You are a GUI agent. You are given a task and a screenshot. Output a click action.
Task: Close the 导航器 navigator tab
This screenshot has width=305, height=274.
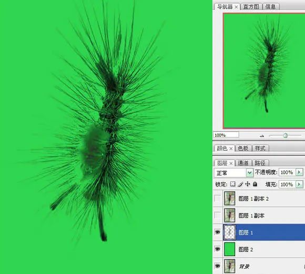coord(236,7)
